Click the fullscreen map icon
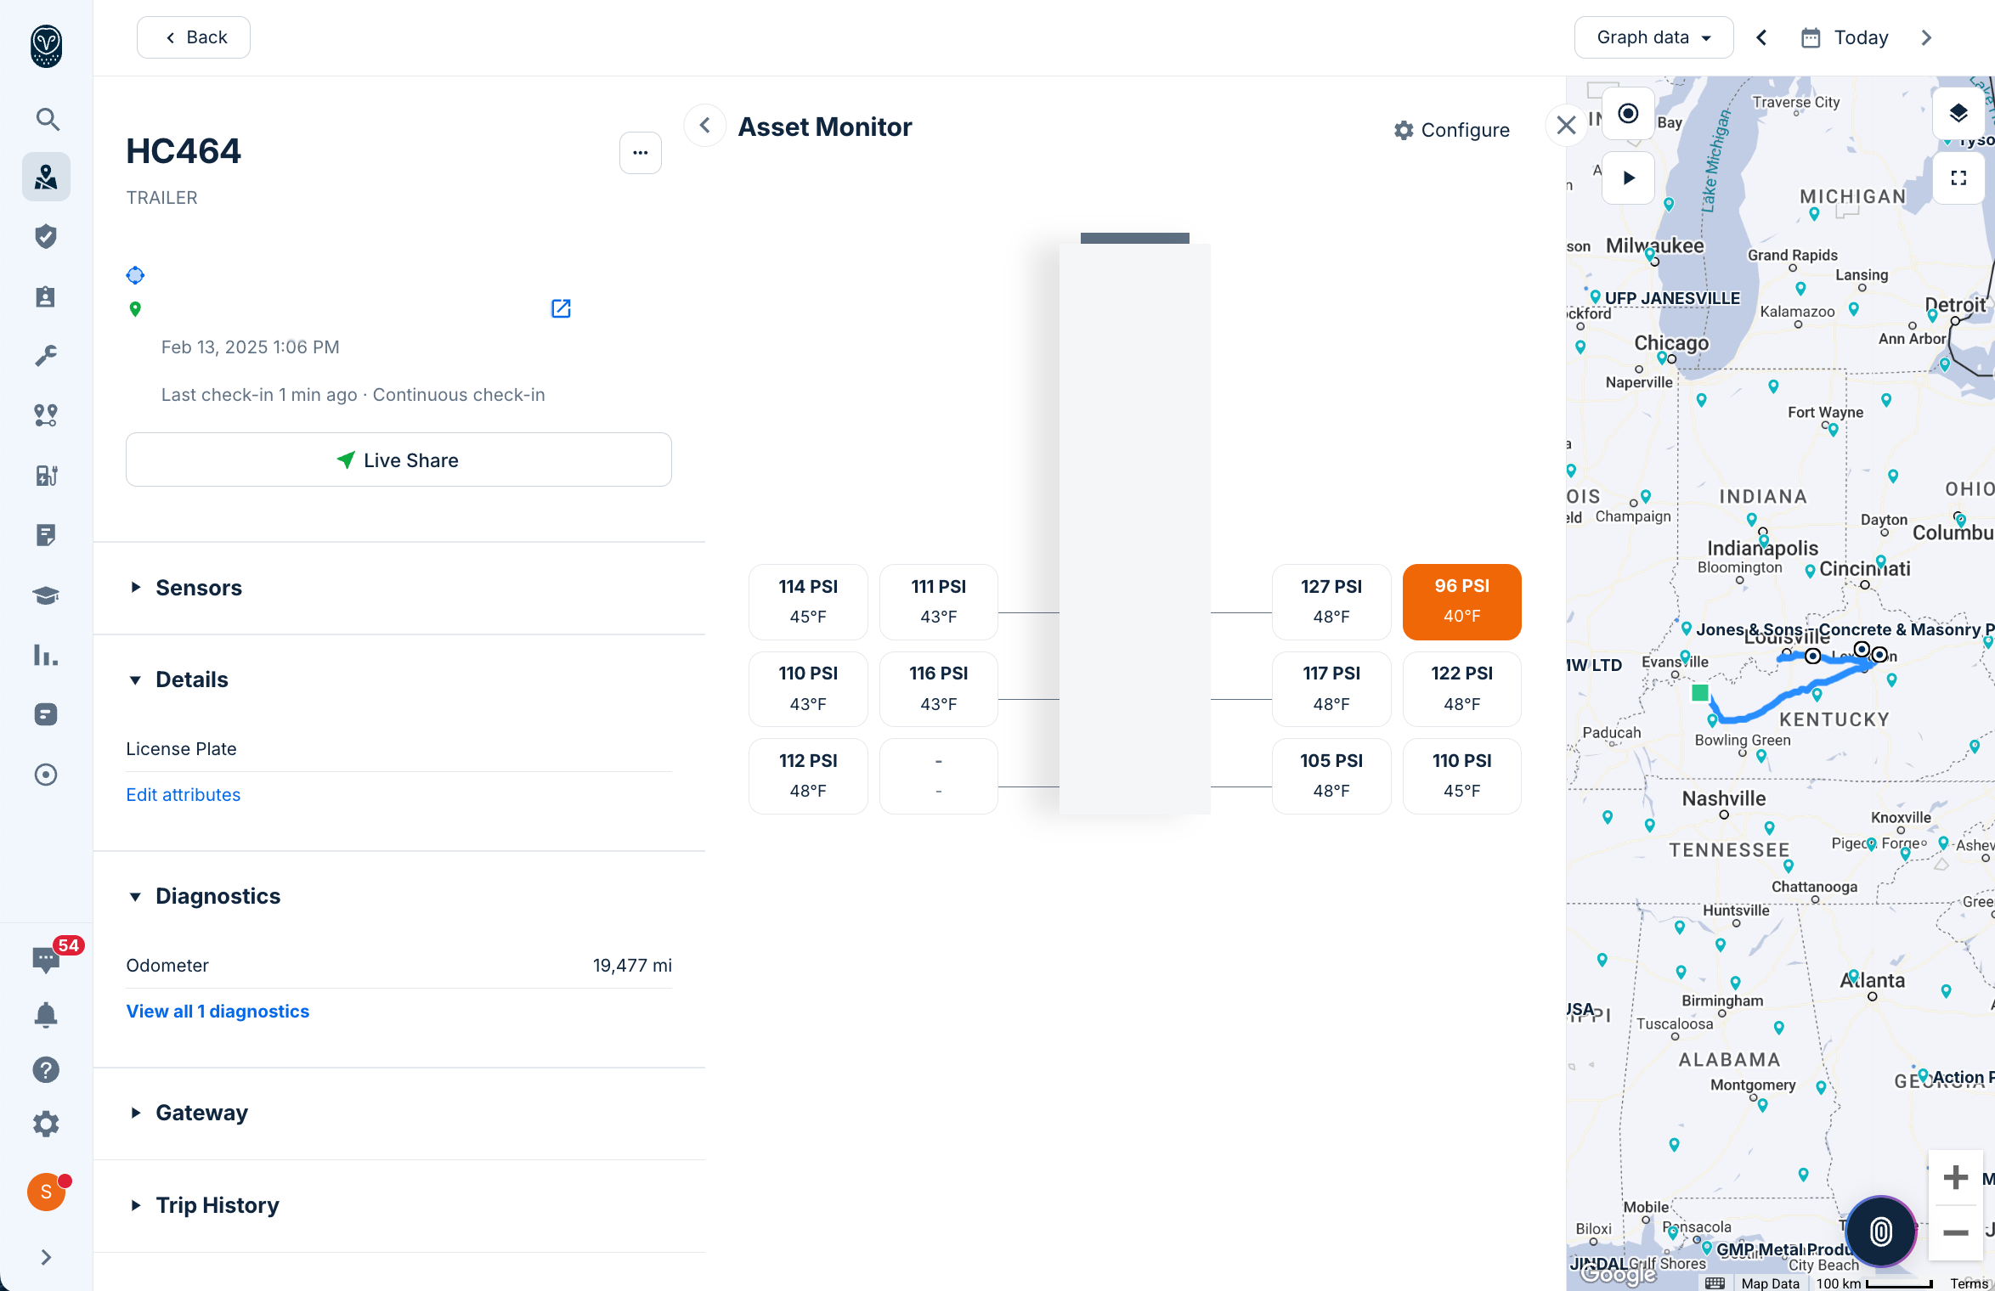Screen dimensions: 1995x1291 coord(1958,178)
